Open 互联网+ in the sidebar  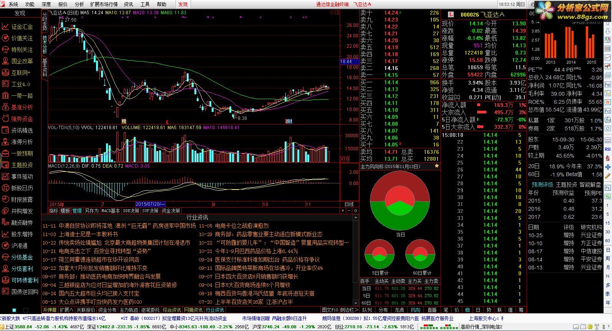coord(20,73)
